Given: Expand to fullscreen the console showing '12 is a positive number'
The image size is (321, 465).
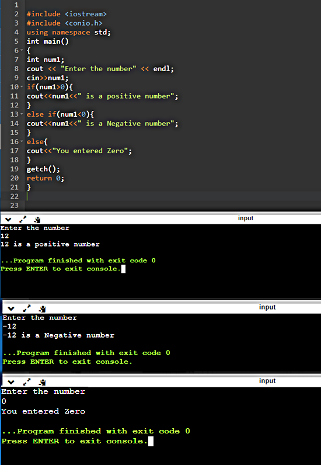Looking at the screenshot, I should click(23, 220).
